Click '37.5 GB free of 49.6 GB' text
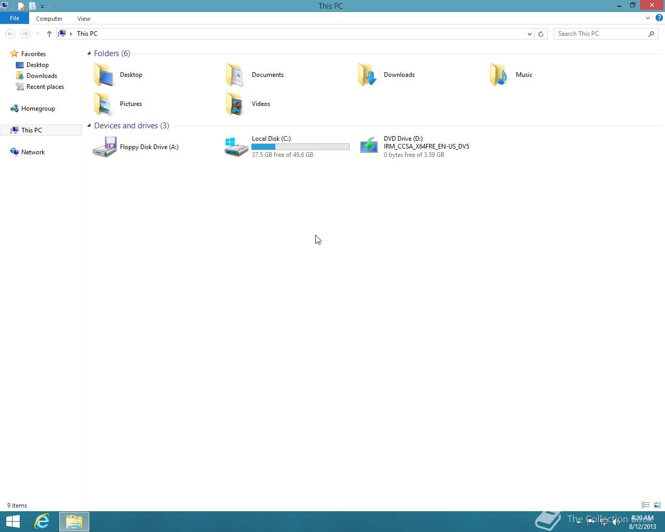 (282, 155)
